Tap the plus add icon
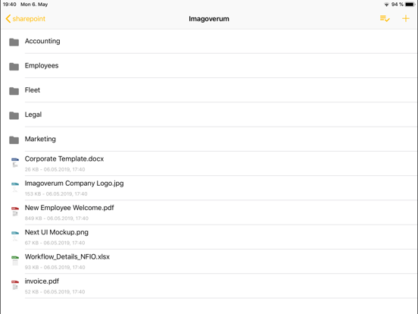Image resolution: width=418 pixels, height=314 pixels. 405,18
